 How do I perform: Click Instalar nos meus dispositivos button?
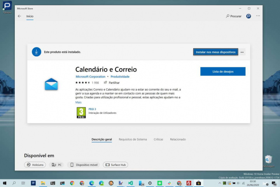tap(215, 52)
